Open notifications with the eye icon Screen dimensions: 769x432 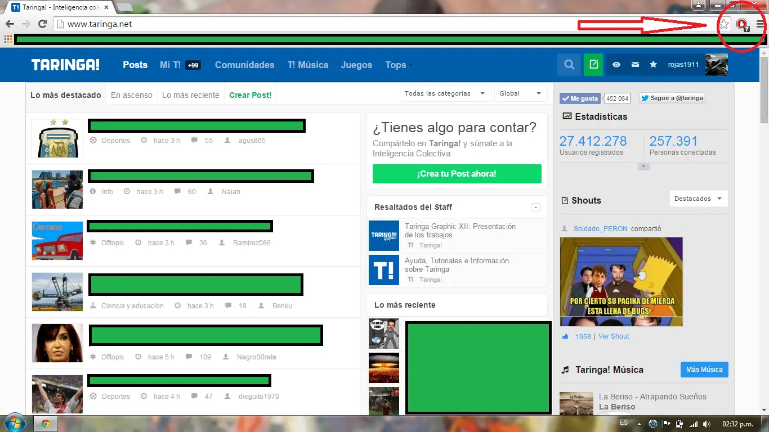click(616, 65)
